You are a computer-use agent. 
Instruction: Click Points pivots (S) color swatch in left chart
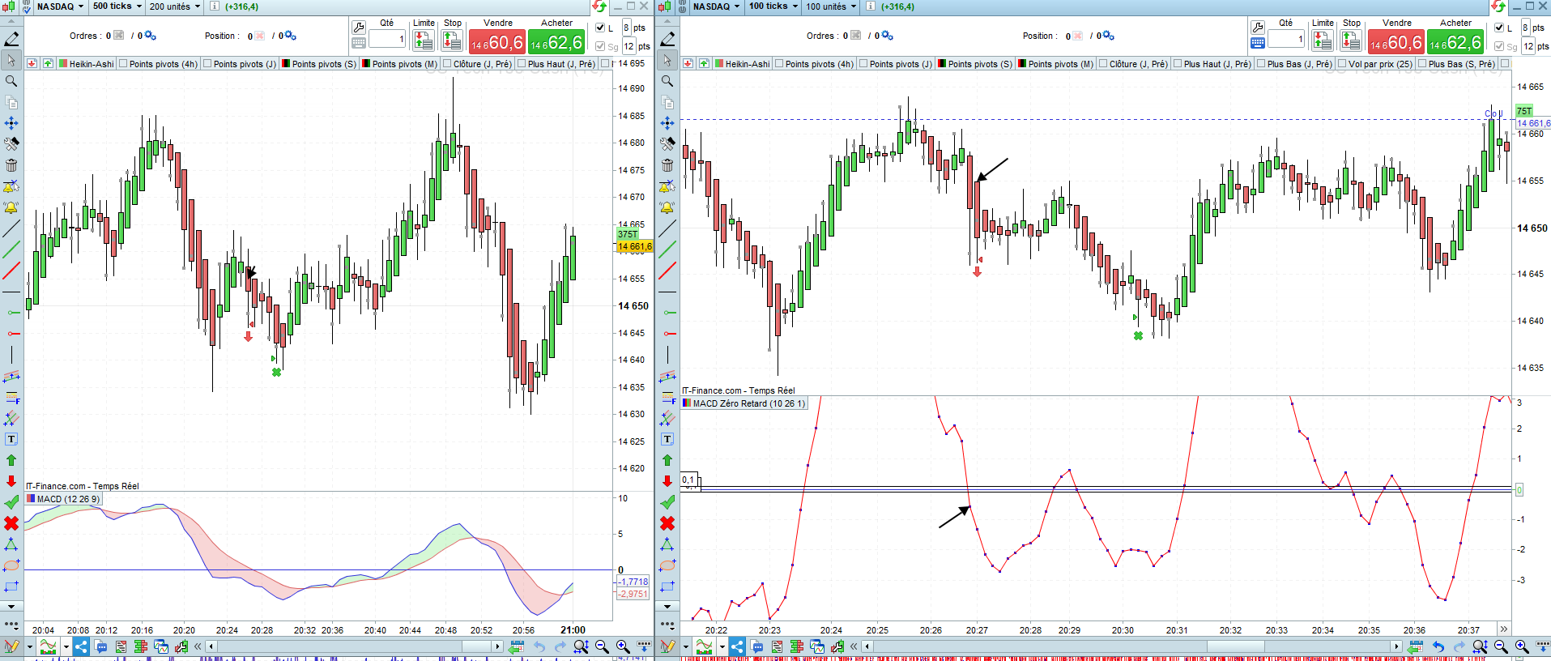pos(286,64)
